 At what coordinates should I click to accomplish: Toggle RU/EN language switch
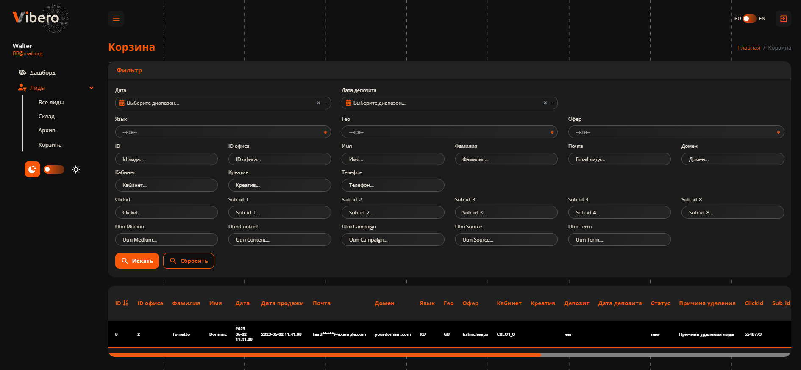point(750,19)
